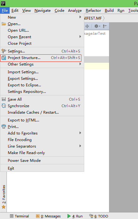This screenshot has height=219, width=138.
Task: Click the Synchronize refresh icon
Action: tap(4, 106)
